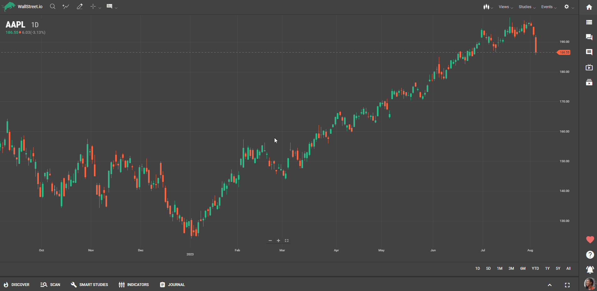The width and height of the screenshot is (597, 291).
Task: Expand the bottom panel with up chevron
Action: point(550,285)
